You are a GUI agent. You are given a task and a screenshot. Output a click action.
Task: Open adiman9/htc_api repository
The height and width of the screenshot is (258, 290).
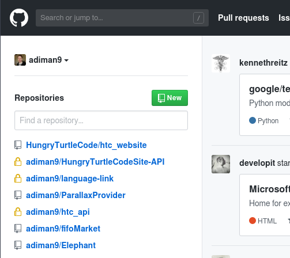[58, 212]
